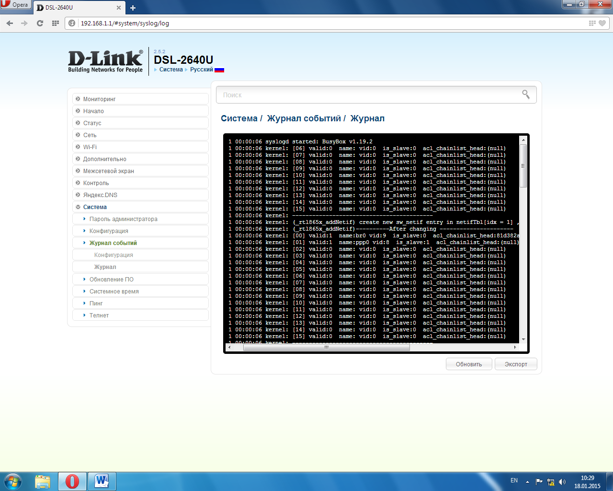Image resolution: width=613 pixels, height=491 pixels.
Task: Expand the Мониторинг menu section
Action: click(x=100, y=99)
